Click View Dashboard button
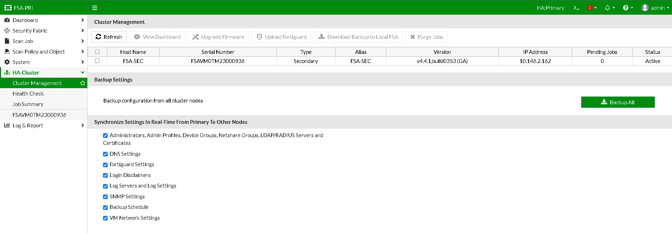 (x=157, y=37)
